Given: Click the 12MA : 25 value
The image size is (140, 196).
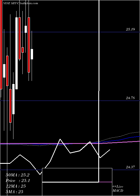Looking at the screenshot, I should pos(16,186).
